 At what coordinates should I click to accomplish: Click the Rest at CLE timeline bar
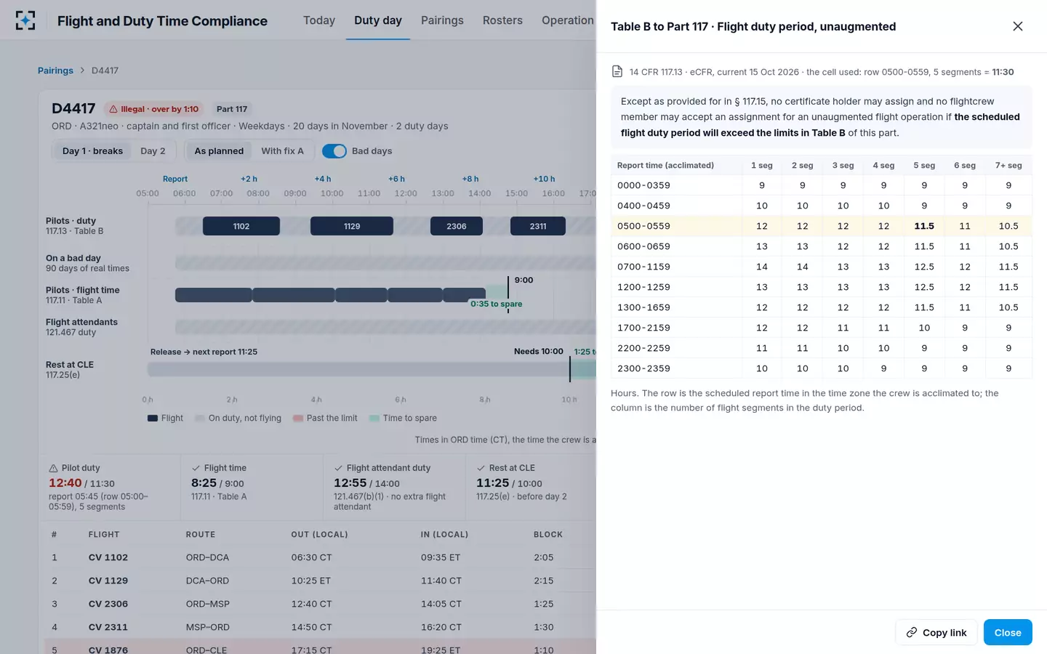pyautogui.click(x=372, y=369)
